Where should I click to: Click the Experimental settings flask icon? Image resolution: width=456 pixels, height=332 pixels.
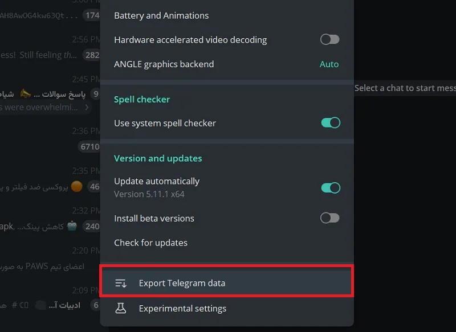pyautogui.click(x=120, y=308)
